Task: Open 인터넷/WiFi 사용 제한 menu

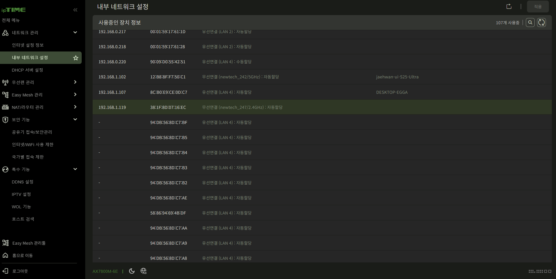Action: (x=33, y=144)
